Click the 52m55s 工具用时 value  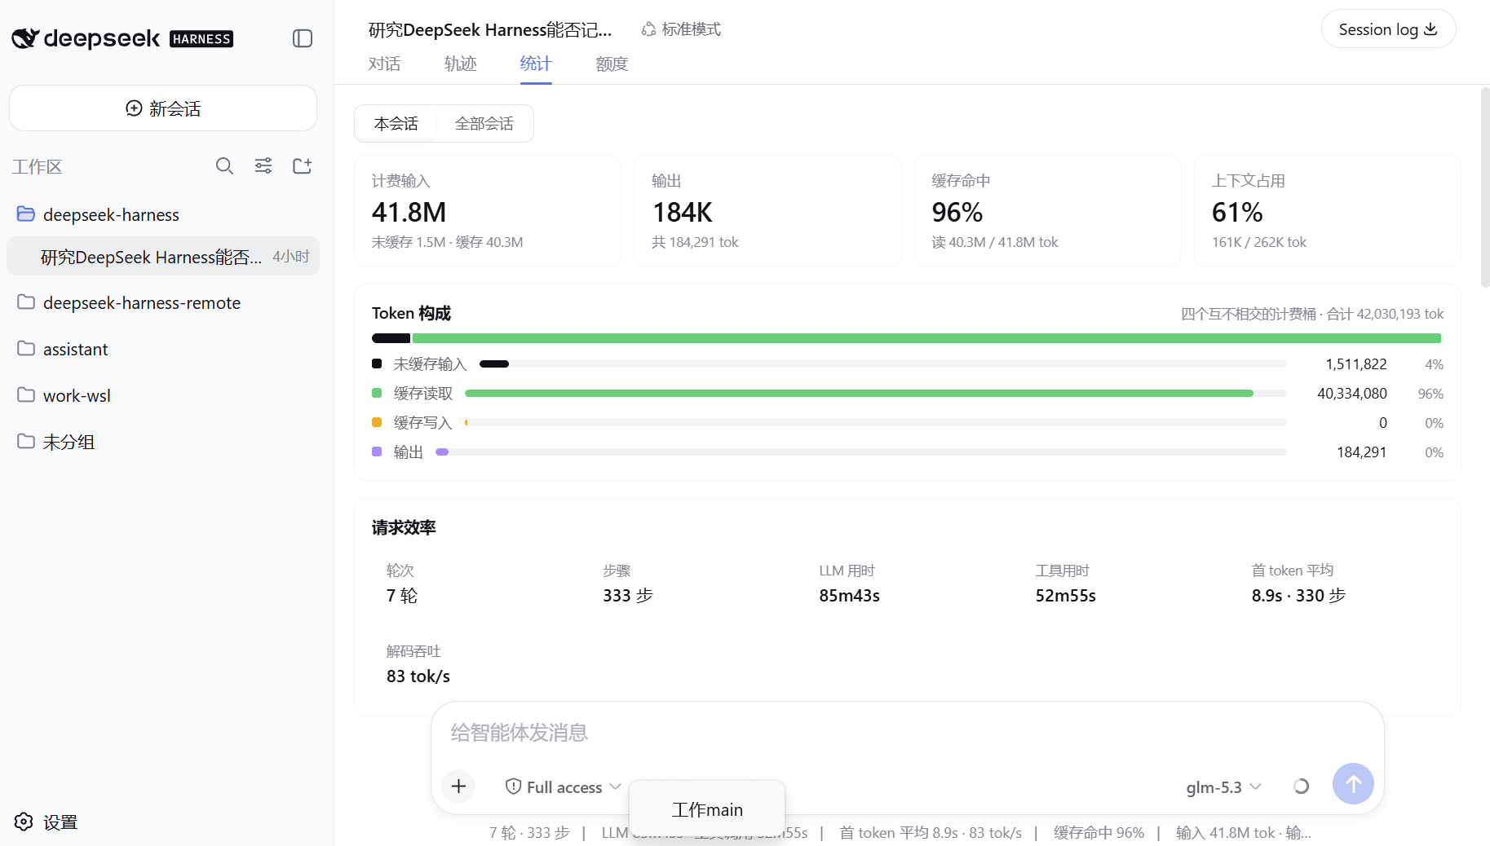point(1065,595)
